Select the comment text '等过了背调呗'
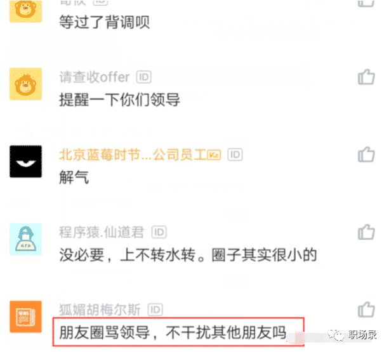The image size is (389, 352). pos(105,22)
